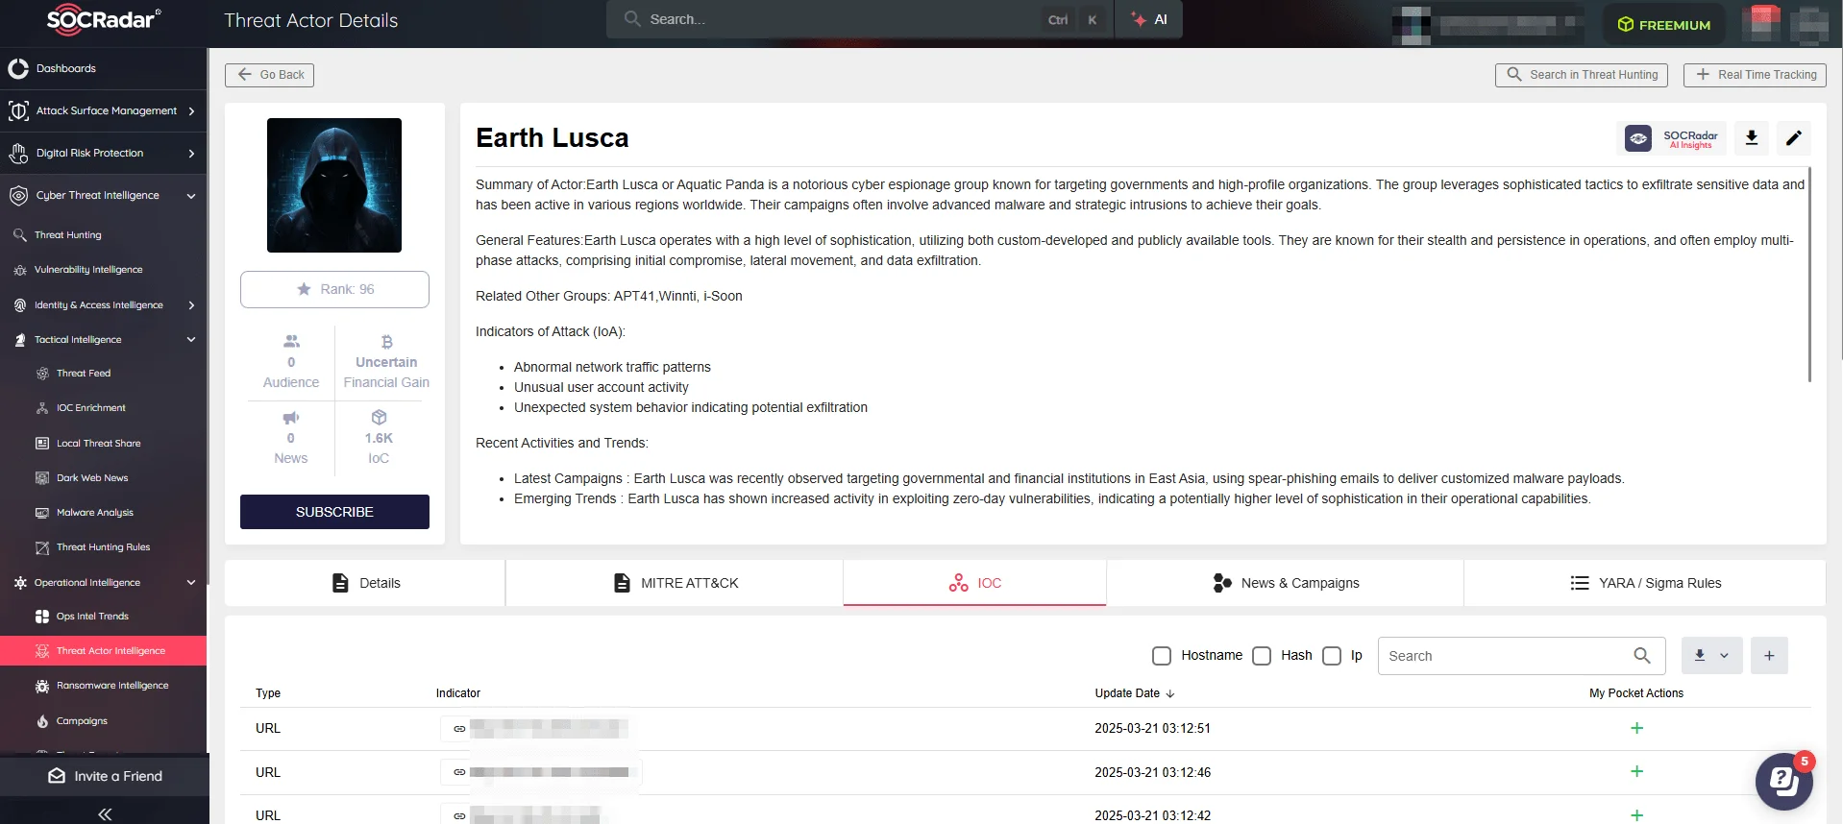Open the Dashboards sidebar item
The image size is (1843, 824).
pyautogui.click(x=104, y=68)
